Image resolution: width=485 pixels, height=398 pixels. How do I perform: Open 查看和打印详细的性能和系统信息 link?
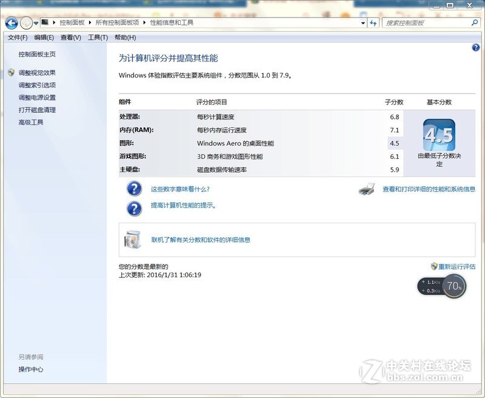pos(429,189)
